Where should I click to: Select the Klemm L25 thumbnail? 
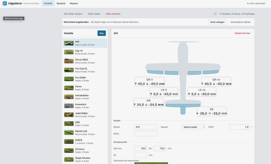coord(69,133)
